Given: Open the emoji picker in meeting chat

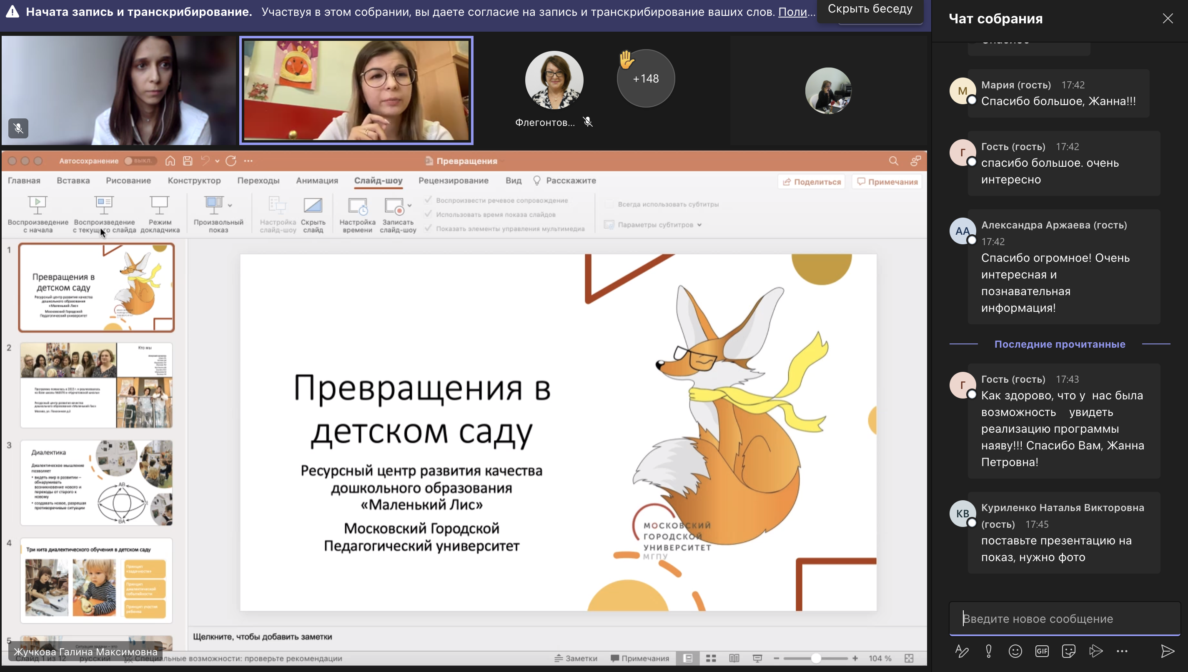Looking at the screenshot, I should pos(1015,651).
